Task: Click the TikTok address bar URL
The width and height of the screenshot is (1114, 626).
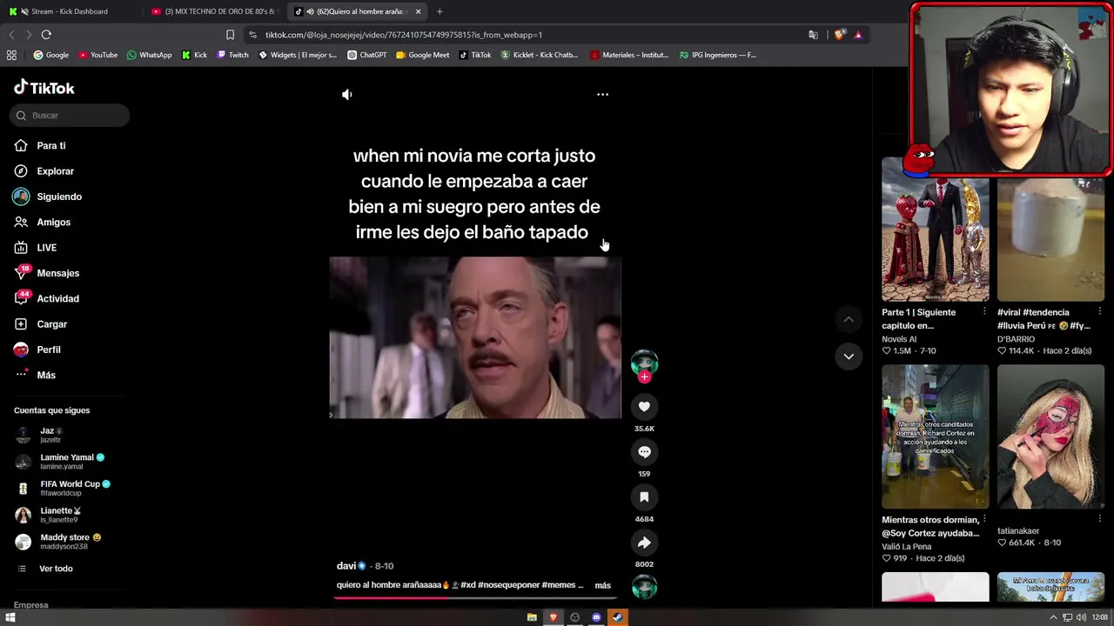Action: [404, 35]
